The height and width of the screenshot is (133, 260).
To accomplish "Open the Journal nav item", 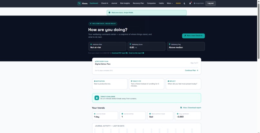I will tap(114, 3).
